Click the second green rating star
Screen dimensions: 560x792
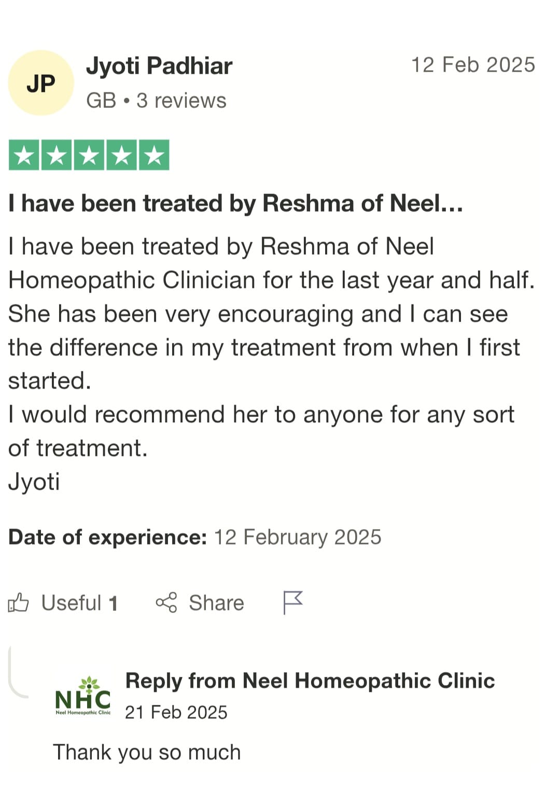coord(57,155)
